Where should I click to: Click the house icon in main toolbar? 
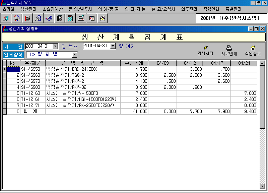(x=102, y=18)
